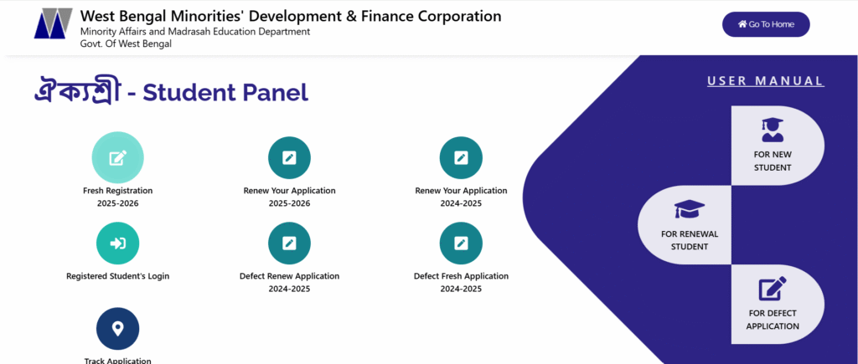The width and height of the screenshot is (858, 364).
Task: Open the For New Student manual icon
Action: (x=773, y=131)
